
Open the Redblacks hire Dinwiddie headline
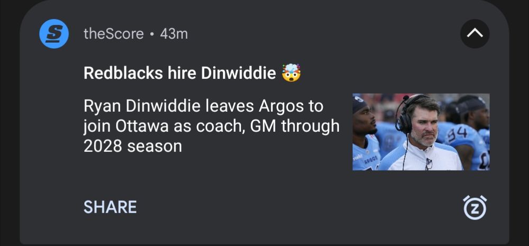coord(179,73)
